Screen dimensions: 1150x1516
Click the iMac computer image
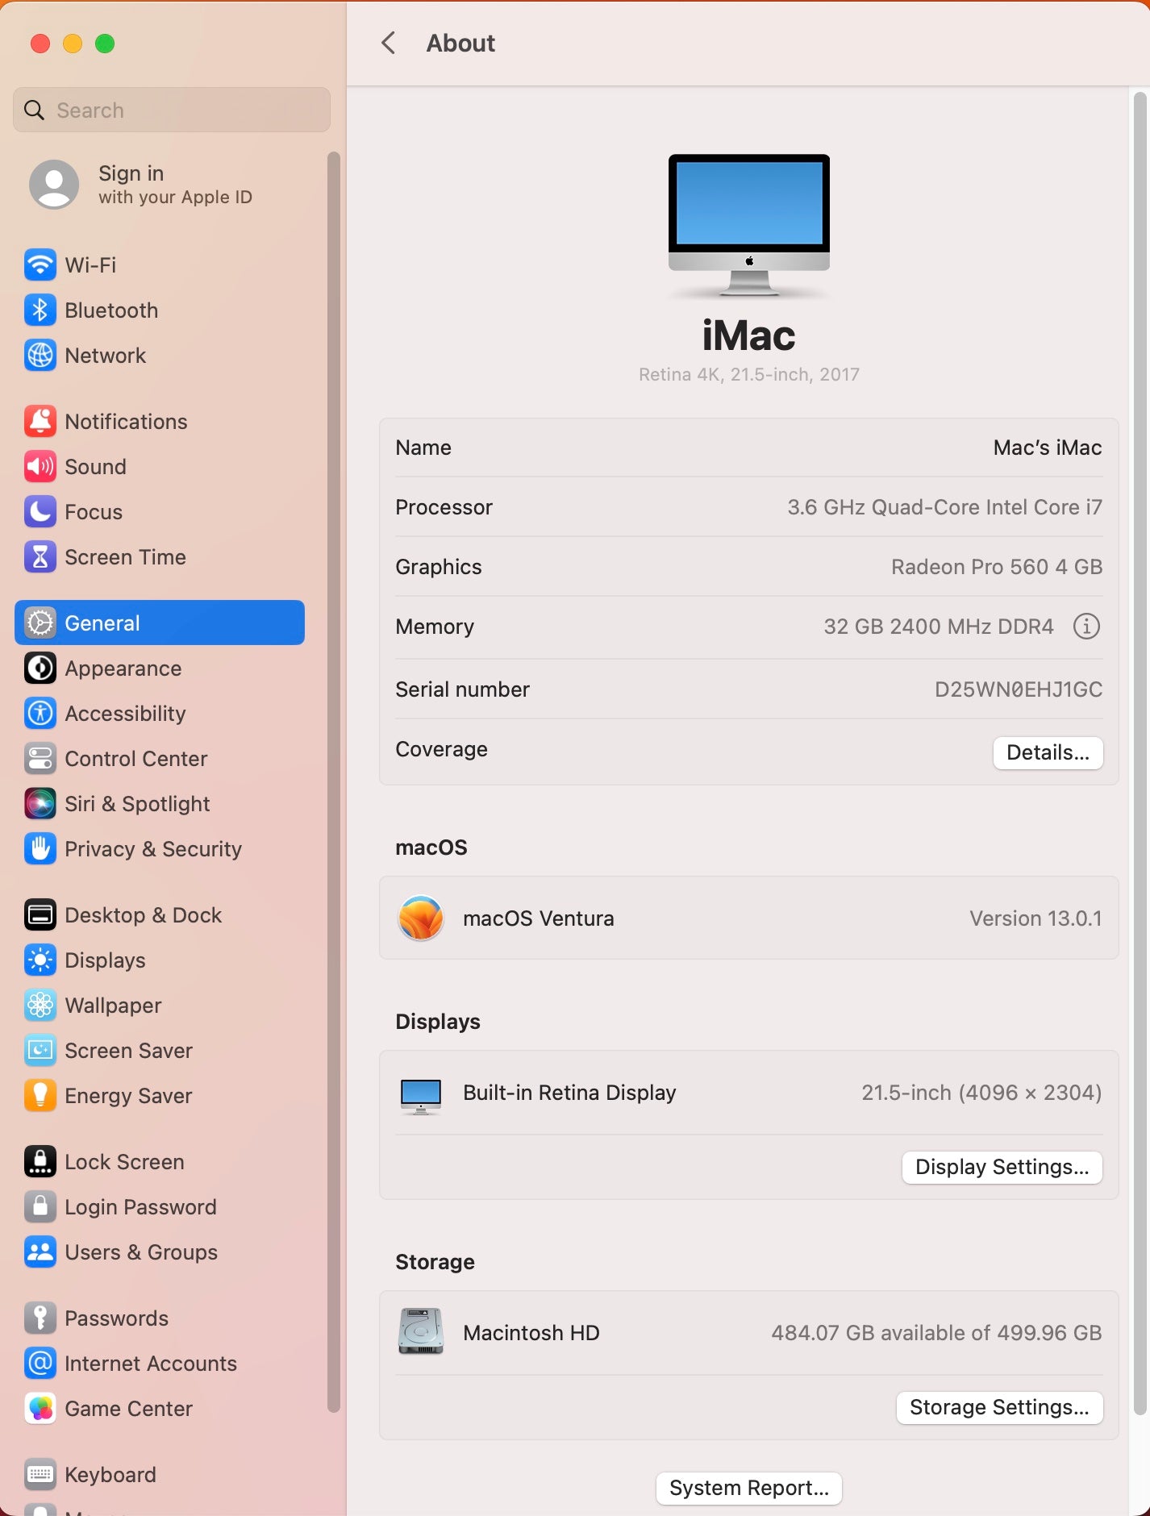coord(748,226)
